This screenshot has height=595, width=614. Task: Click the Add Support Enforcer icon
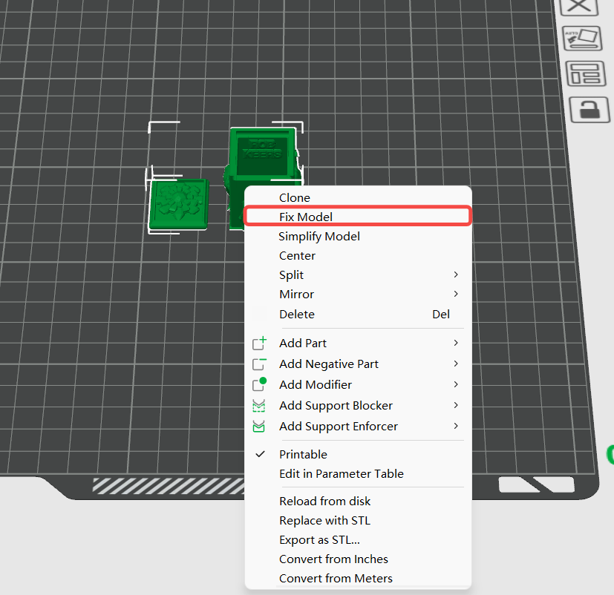click(259, 426)
